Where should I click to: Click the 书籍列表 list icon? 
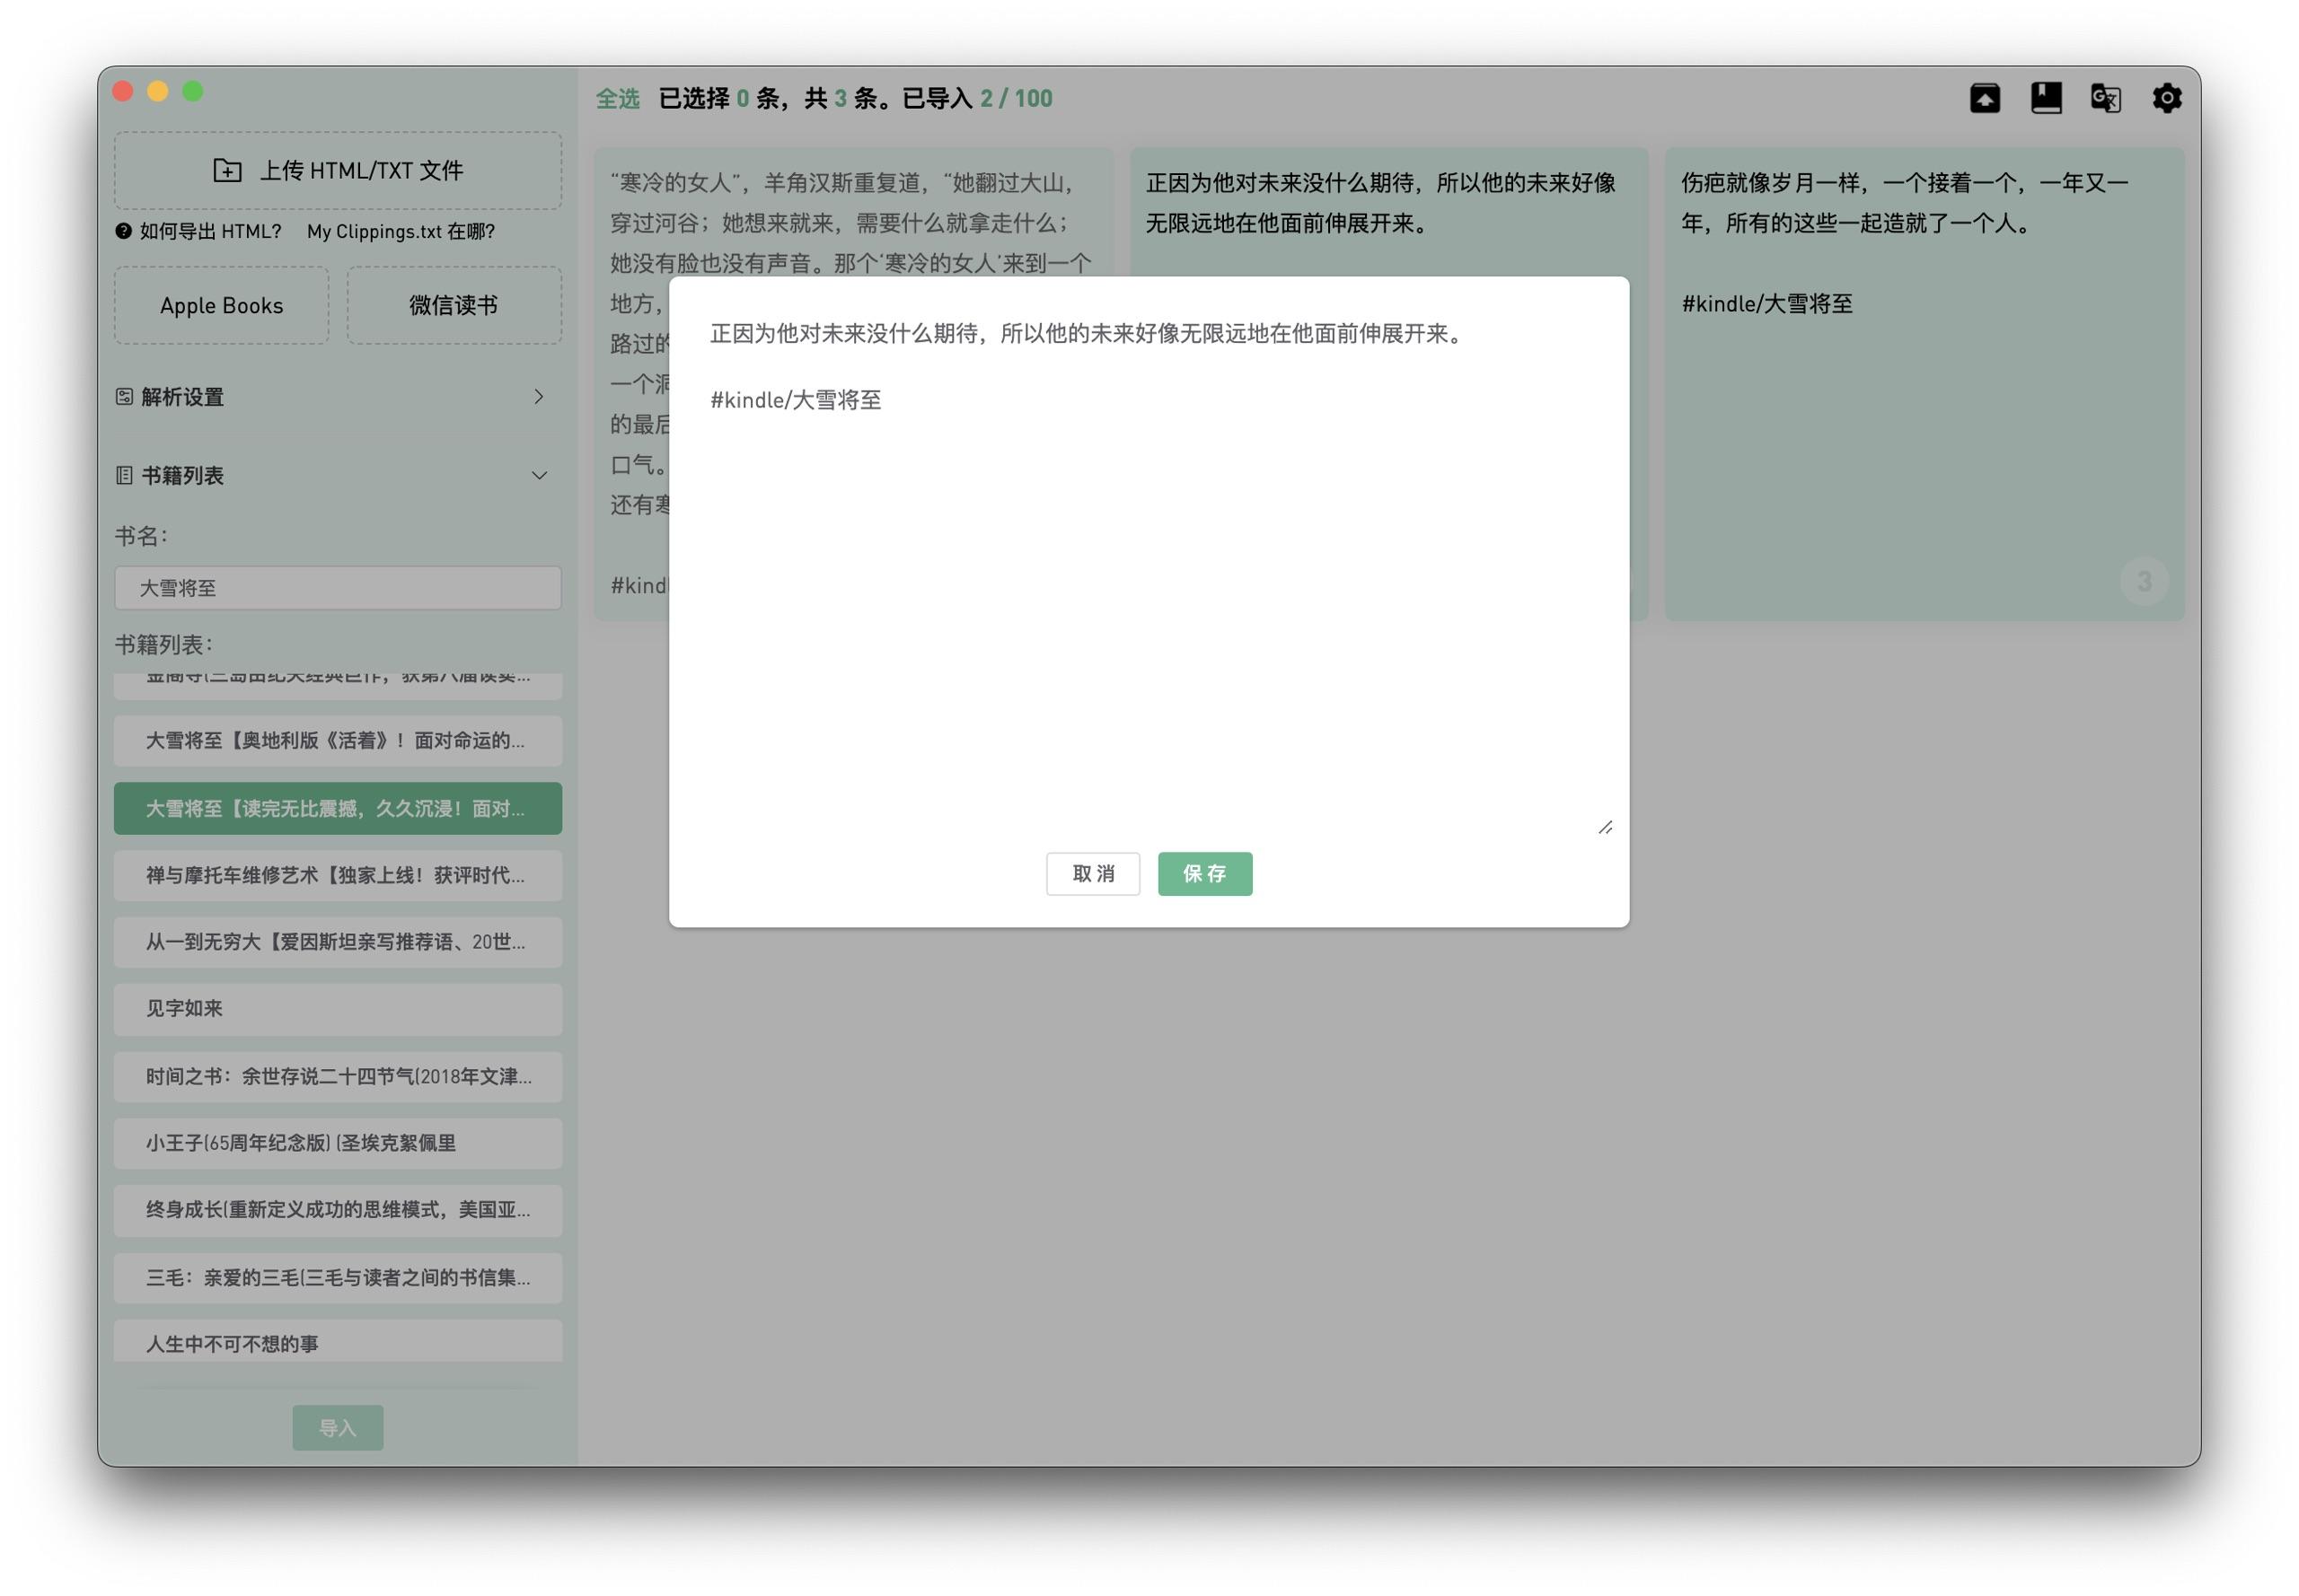coord(124,475)
